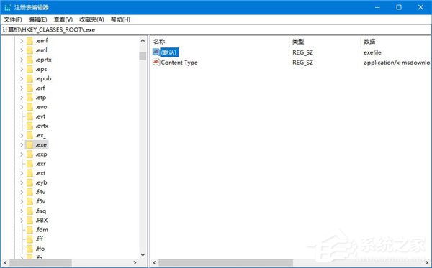Open the 编辑(E) menu

click(37, 19)
